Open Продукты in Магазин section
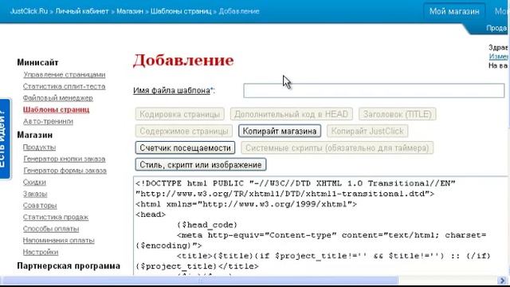Screen dimensions: 510x287 [x=39, y=147]
